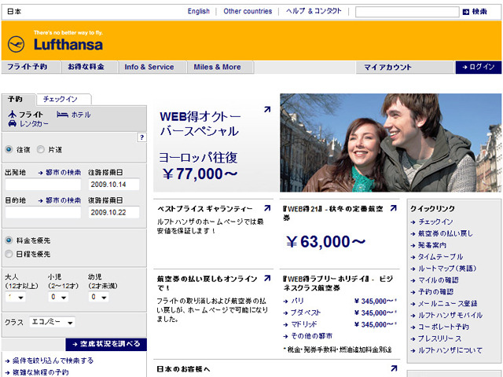503x377 pixels.
Task: Open the 大人 adults count dropdown
Action: (16, 297)
